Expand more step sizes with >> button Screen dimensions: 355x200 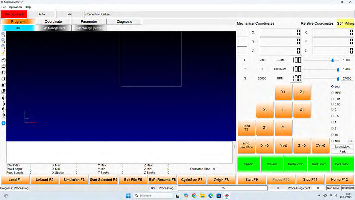click(x=351, y=141)
